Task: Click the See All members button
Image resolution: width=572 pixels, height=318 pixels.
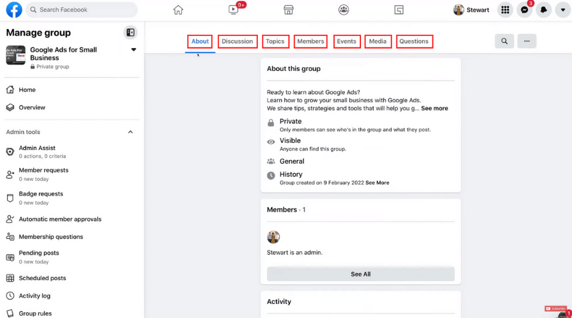Action: point(360,274)
